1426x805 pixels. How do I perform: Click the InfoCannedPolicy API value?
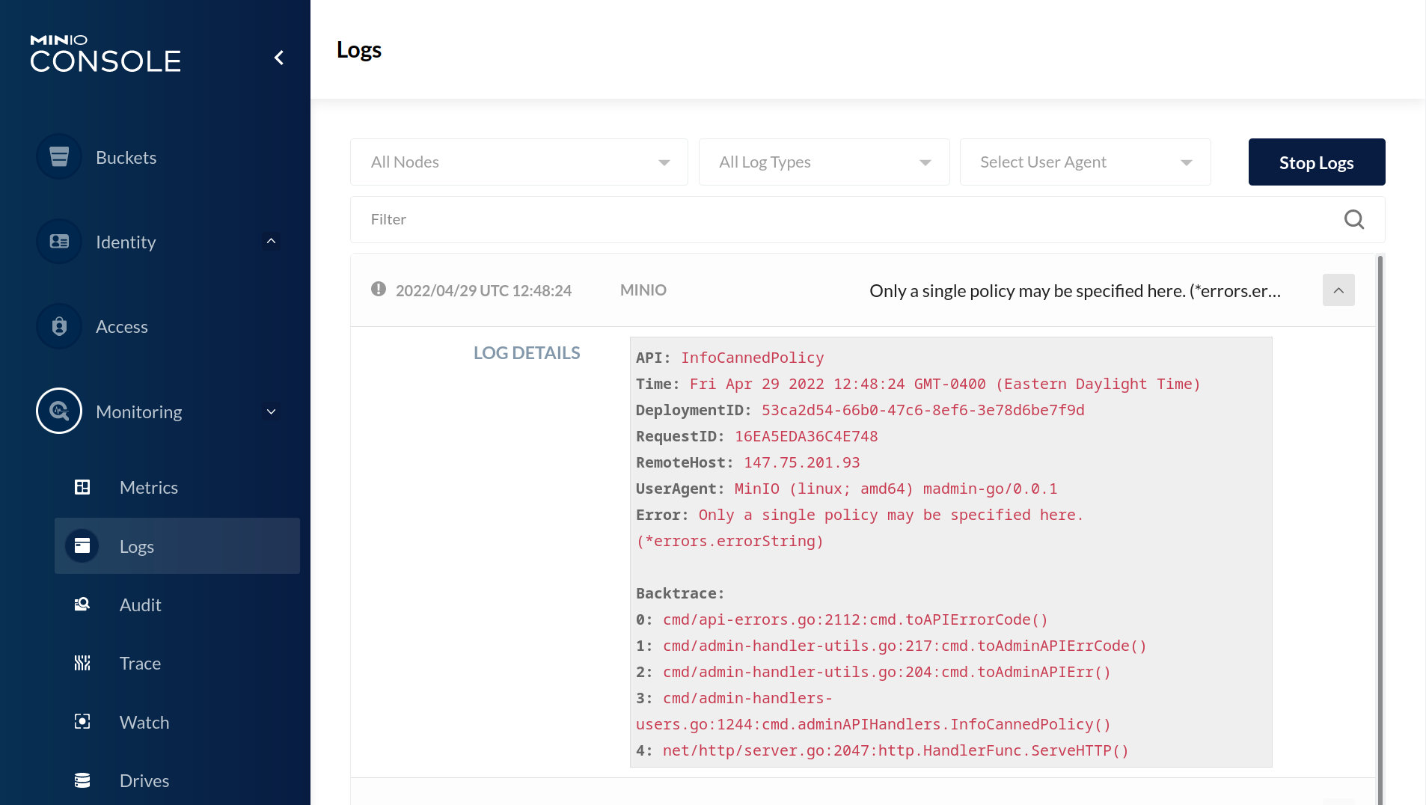point(753,358)
